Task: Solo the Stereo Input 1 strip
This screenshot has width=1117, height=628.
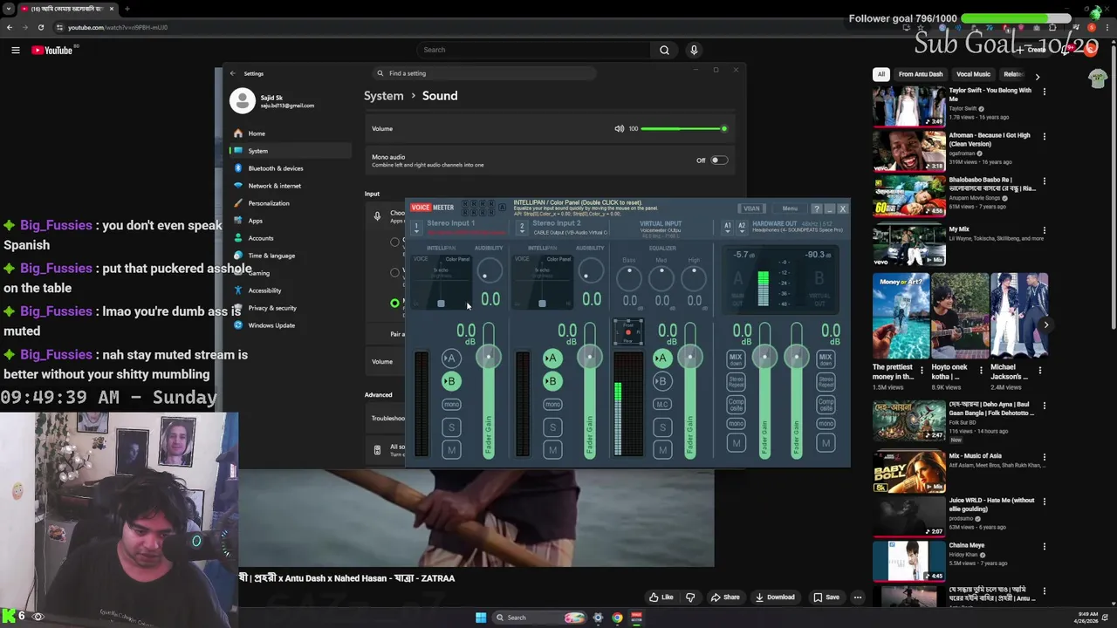Action: (x=451, y=427)
